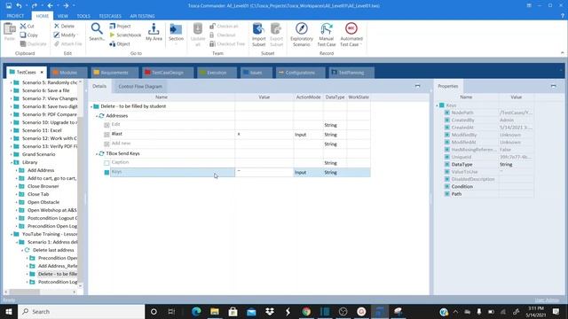568x319 pixels.
Task: Select Grand Scenario in tree
Action: [39, 154]
